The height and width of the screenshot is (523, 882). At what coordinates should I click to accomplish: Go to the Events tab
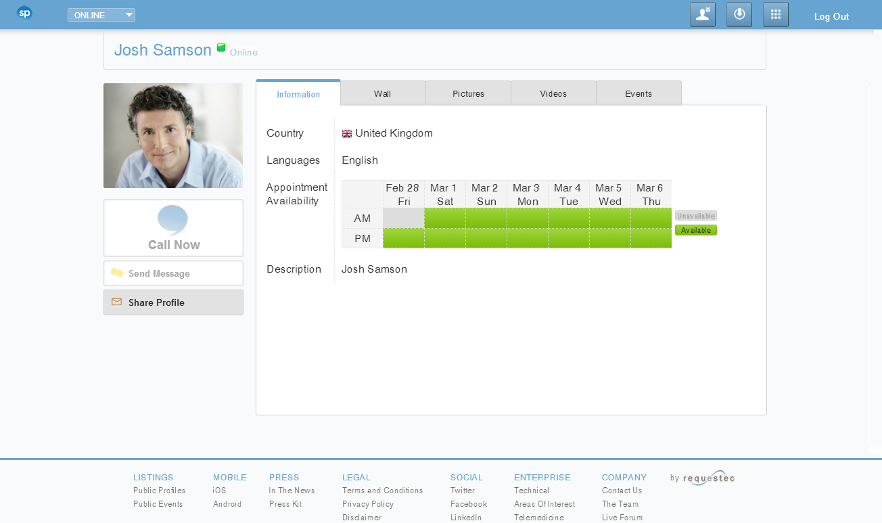639,93
